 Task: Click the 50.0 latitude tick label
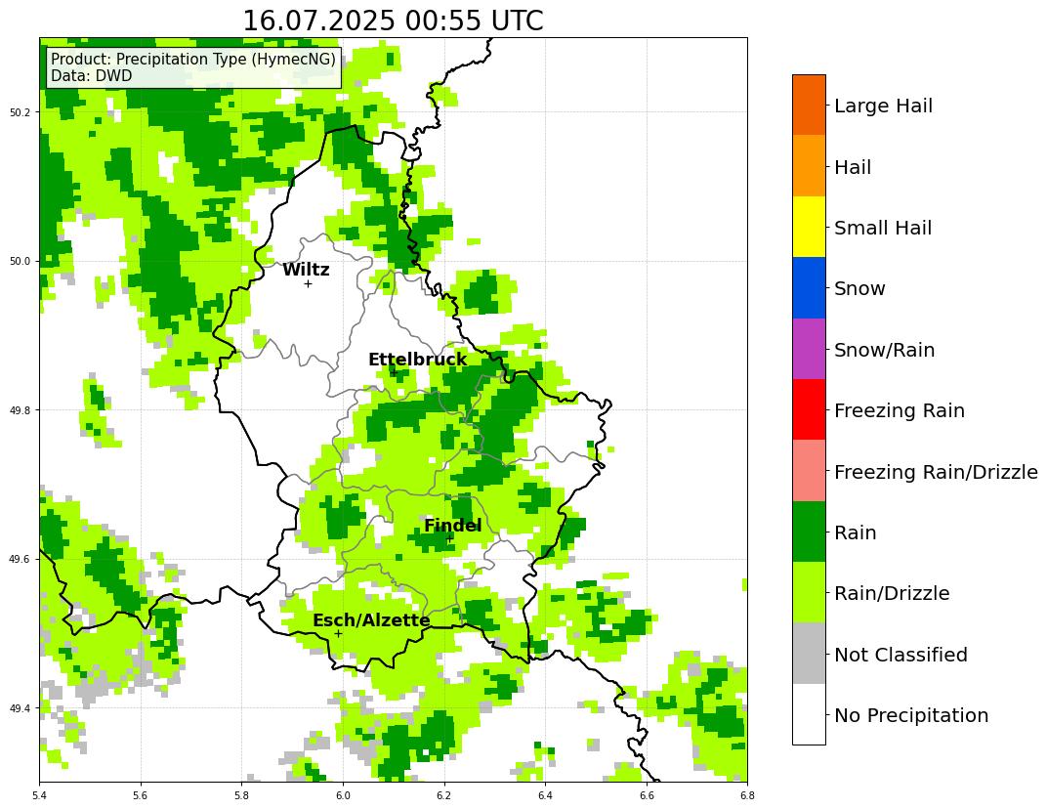[x=21, y=261]
